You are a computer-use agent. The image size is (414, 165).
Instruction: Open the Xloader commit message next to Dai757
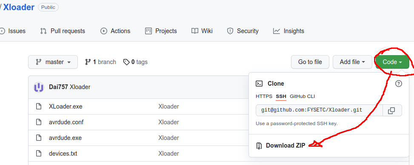tap(80, 87)
